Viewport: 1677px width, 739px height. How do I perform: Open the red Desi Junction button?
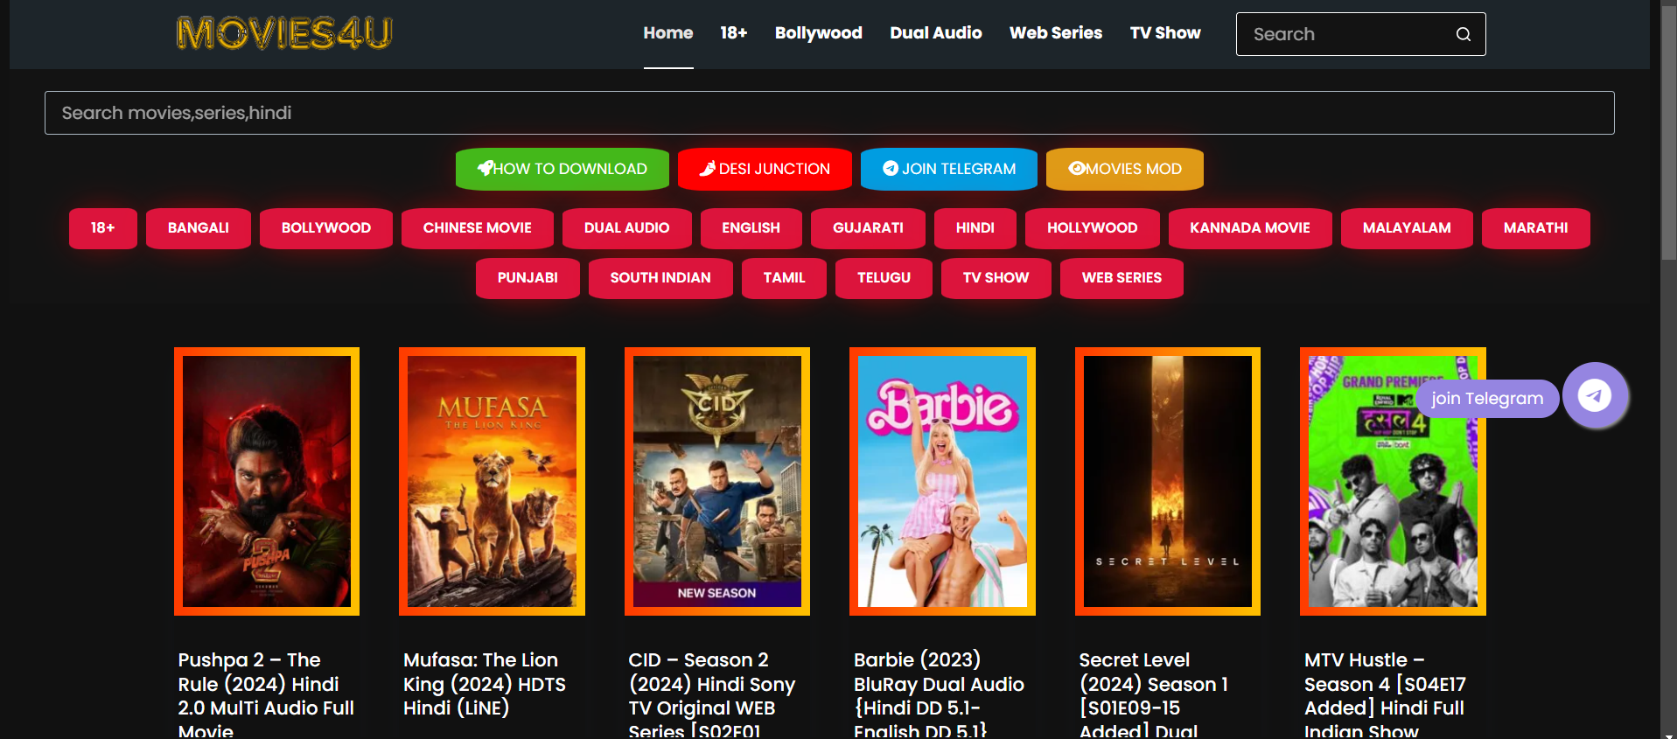(765, 169)
